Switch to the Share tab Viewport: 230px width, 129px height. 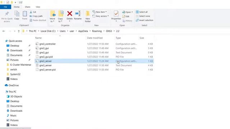coord(28,7)
